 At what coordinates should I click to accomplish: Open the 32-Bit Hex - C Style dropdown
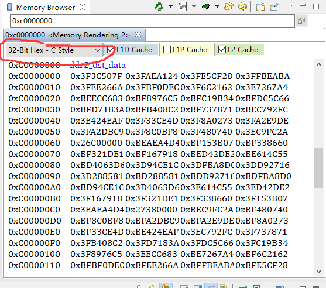54,50
